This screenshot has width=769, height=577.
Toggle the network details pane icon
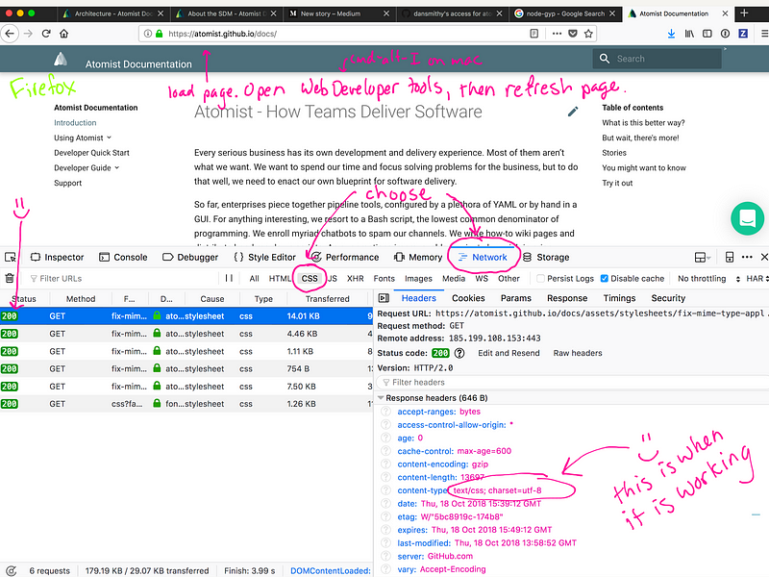tap(384, 298)
